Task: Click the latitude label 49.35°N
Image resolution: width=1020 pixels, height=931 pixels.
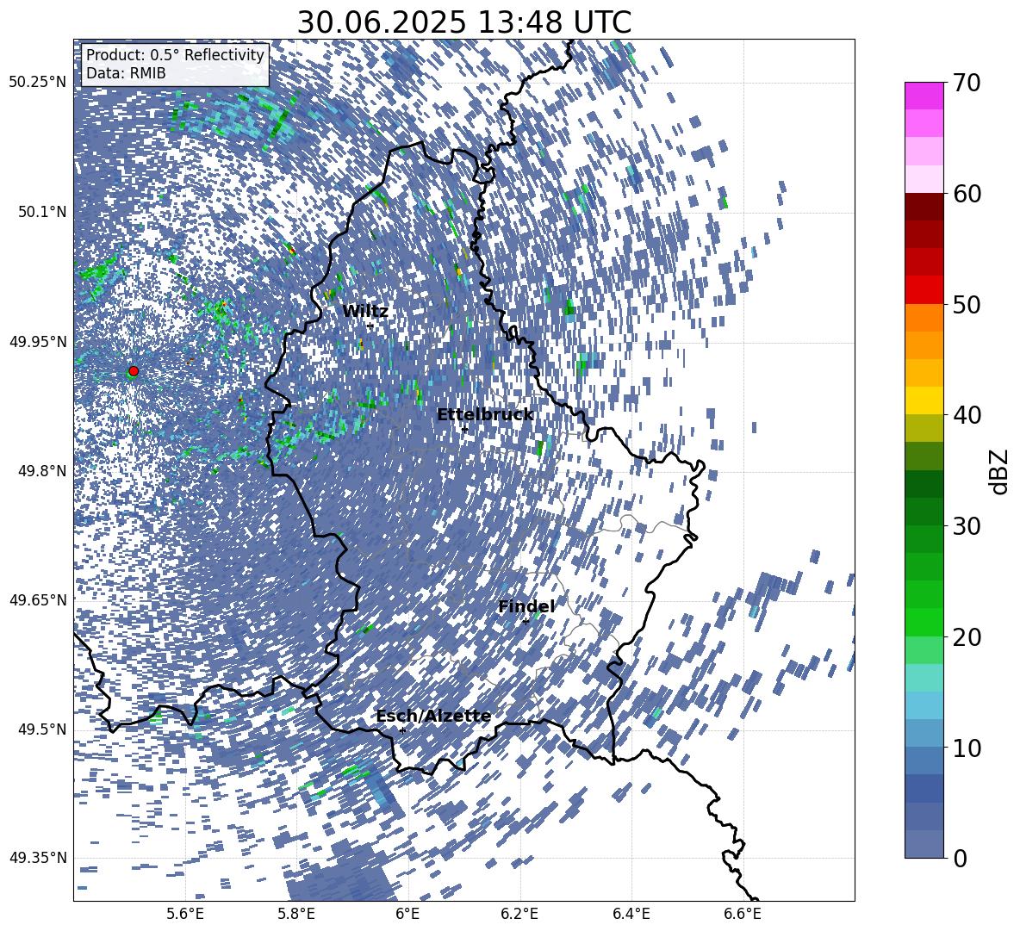Action: [38, 858]
